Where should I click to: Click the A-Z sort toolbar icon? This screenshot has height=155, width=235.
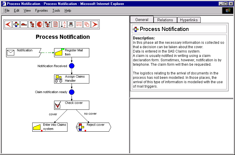coord(63,24)
